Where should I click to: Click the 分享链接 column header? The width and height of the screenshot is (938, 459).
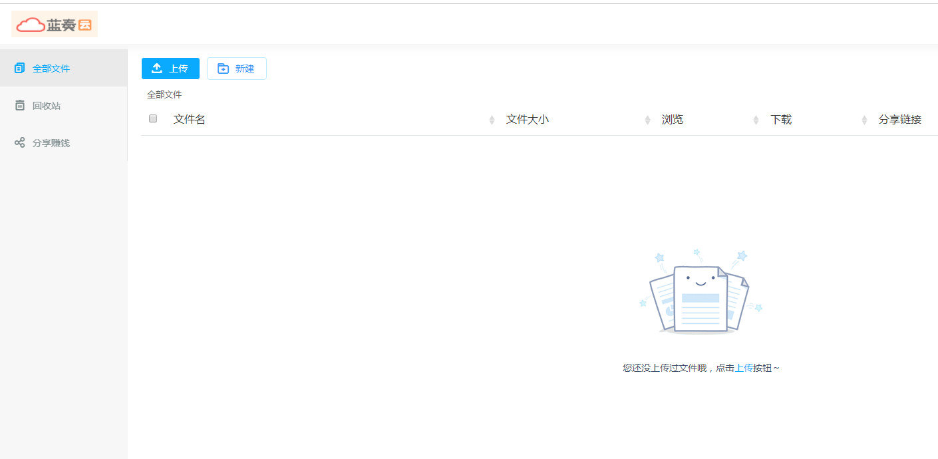[x=900, y=120]
